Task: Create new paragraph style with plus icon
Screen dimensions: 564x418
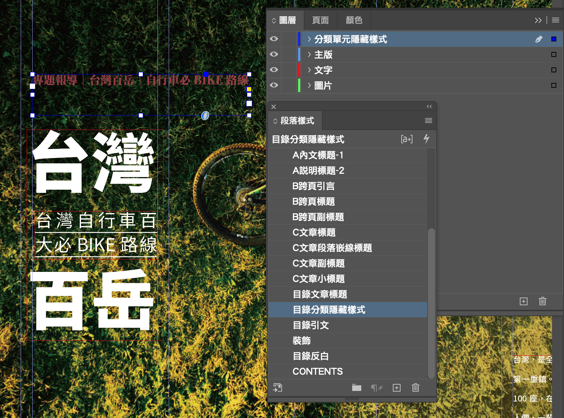Action: [396, 387]
